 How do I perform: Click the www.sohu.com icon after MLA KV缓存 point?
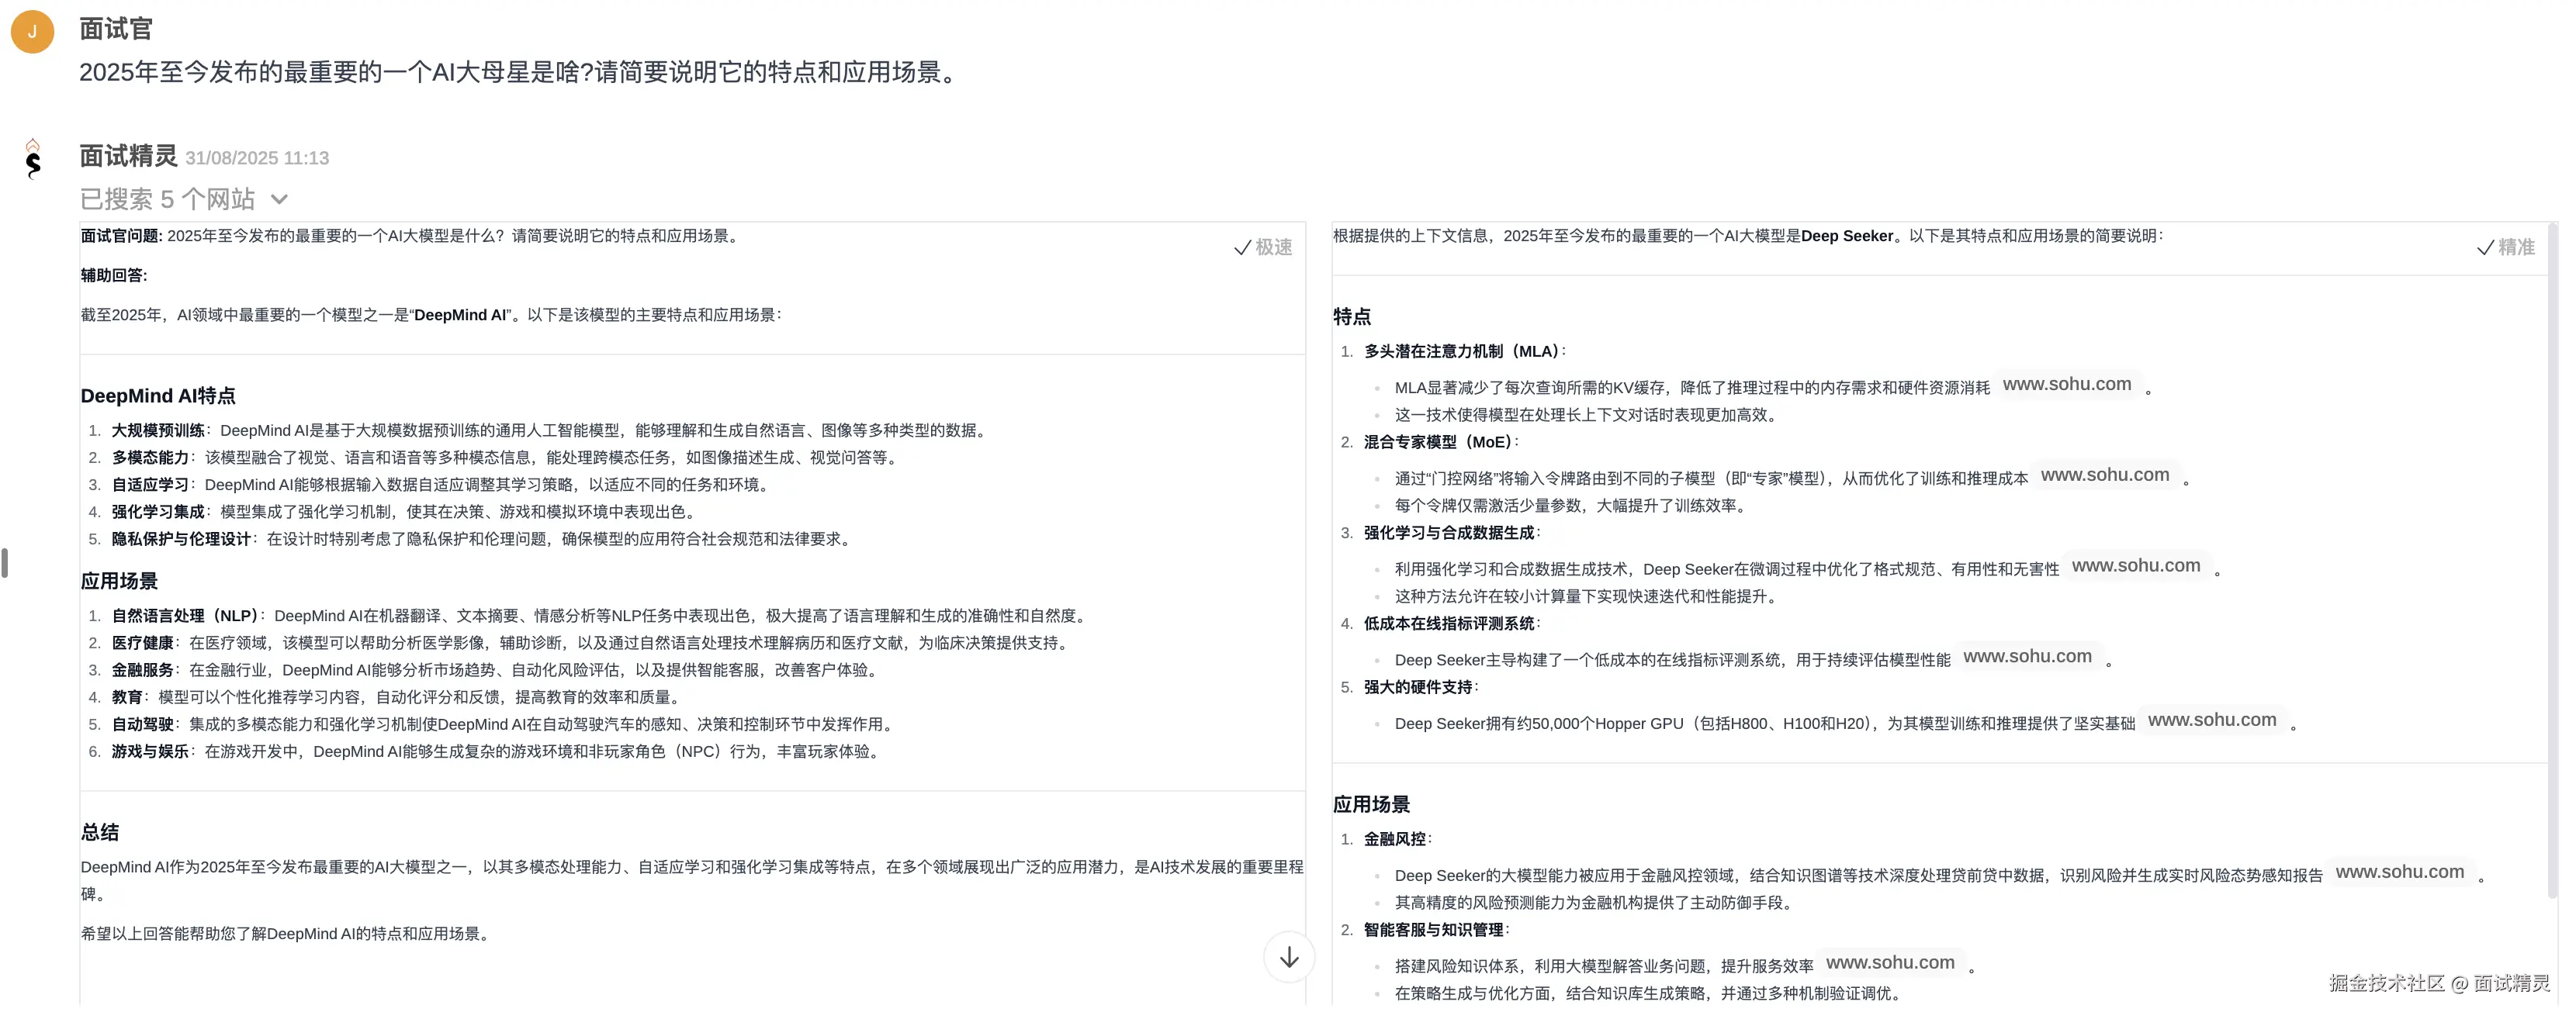click(x=2069, y=384)
